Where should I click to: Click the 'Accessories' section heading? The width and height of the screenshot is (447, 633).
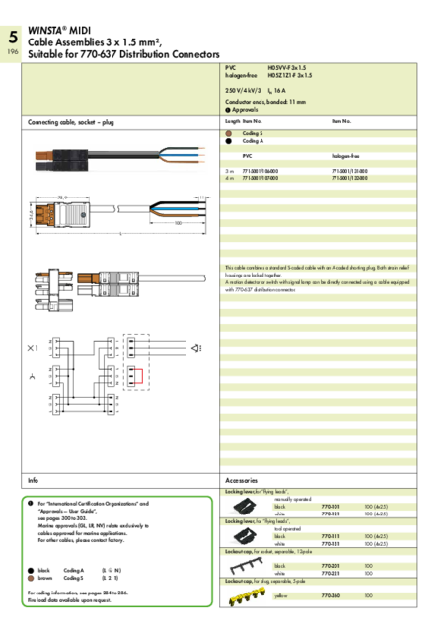pos(241,480)
